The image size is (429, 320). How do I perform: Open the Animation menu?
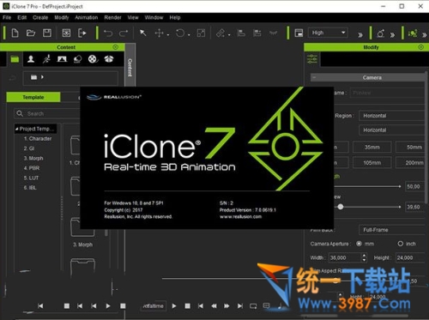coord(87,17)
